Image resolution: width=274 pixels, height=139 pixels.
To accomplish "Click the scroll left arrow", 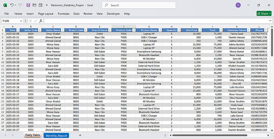I will pyautogui.click(x=170, y=135).
